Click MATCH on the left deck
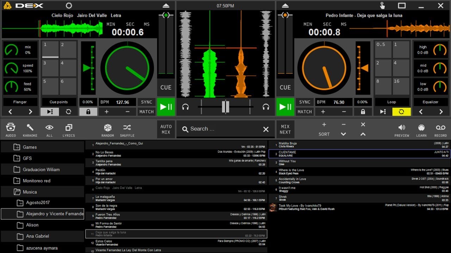Viewport: 451px width, 253px height. pyautogui.click(x=147, y=112)
